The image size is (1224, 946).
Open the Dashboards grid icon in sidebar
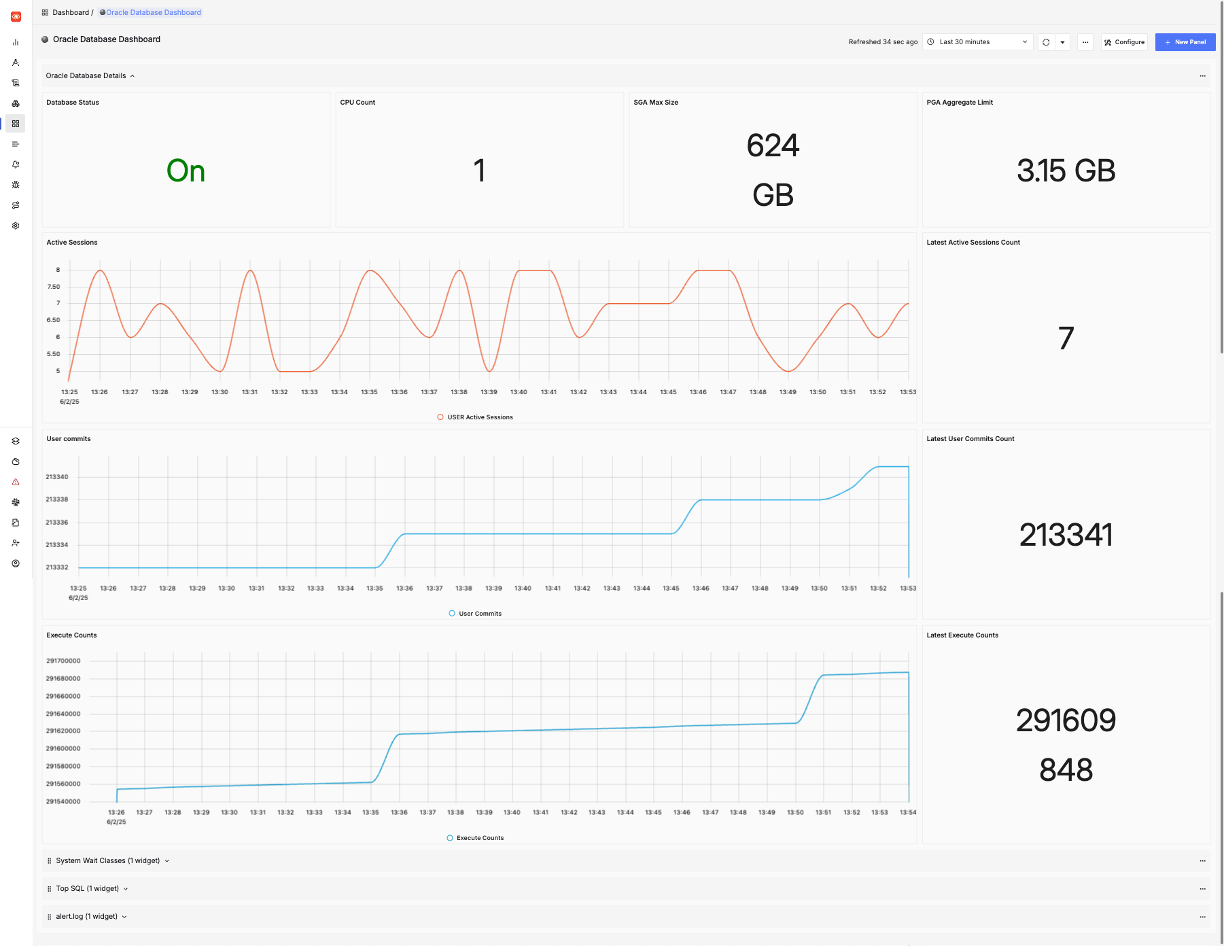(16, 123)
